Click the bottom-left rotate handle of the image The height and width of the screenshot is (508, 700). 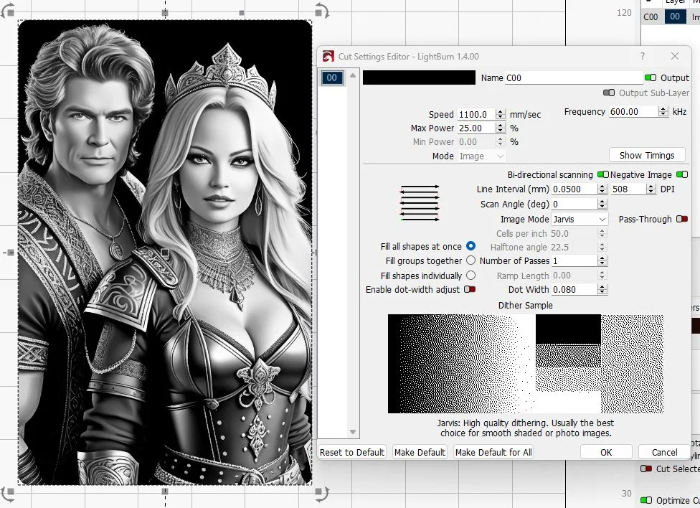tap(8, 493)
